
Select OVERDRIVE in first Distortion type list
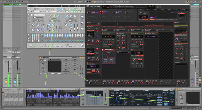90,31
